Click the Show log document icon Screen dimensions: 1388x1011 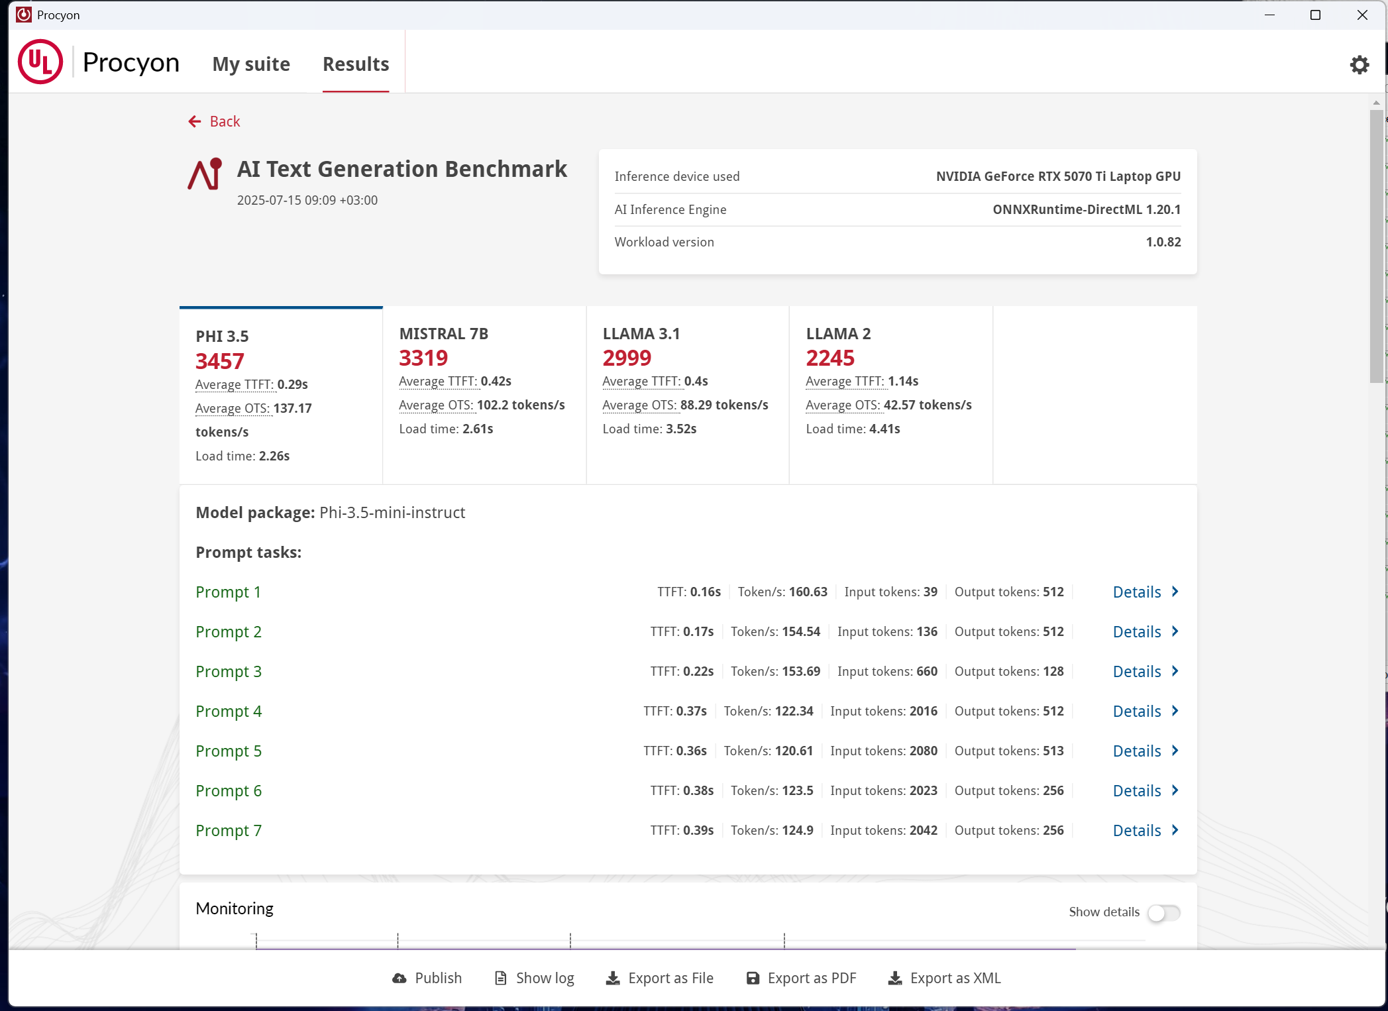pos(501,978)
